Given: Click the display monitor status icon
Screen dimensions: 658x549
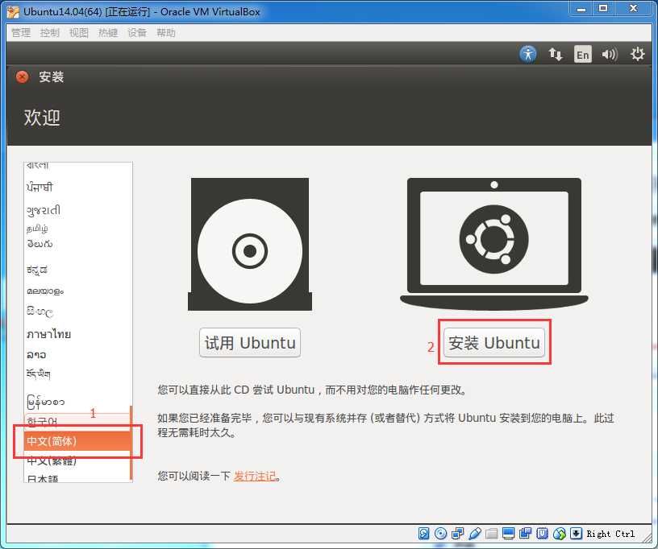Looking at the screenshot, I should [x=508, y=533].
